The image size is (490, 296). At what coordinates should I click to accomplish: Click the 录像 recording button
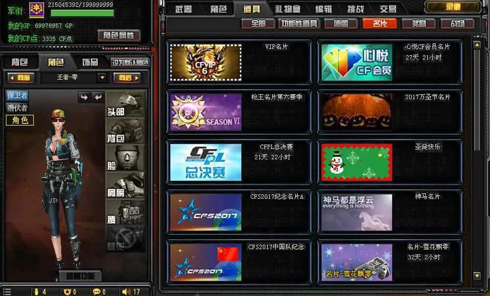tap(453, 7)
